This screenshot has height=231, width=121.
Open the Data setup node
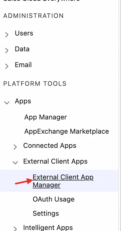coord(22,49)
